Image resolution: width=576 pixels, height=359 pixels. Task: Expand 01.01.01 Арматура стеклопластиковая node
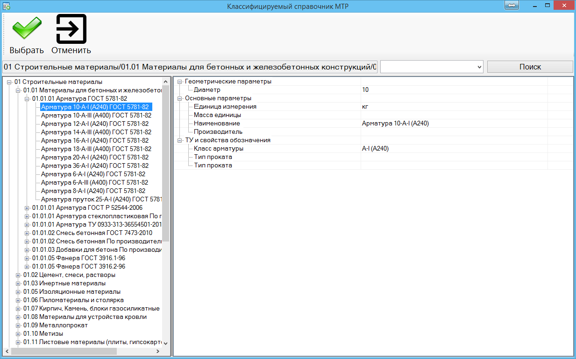click(27, 216)
